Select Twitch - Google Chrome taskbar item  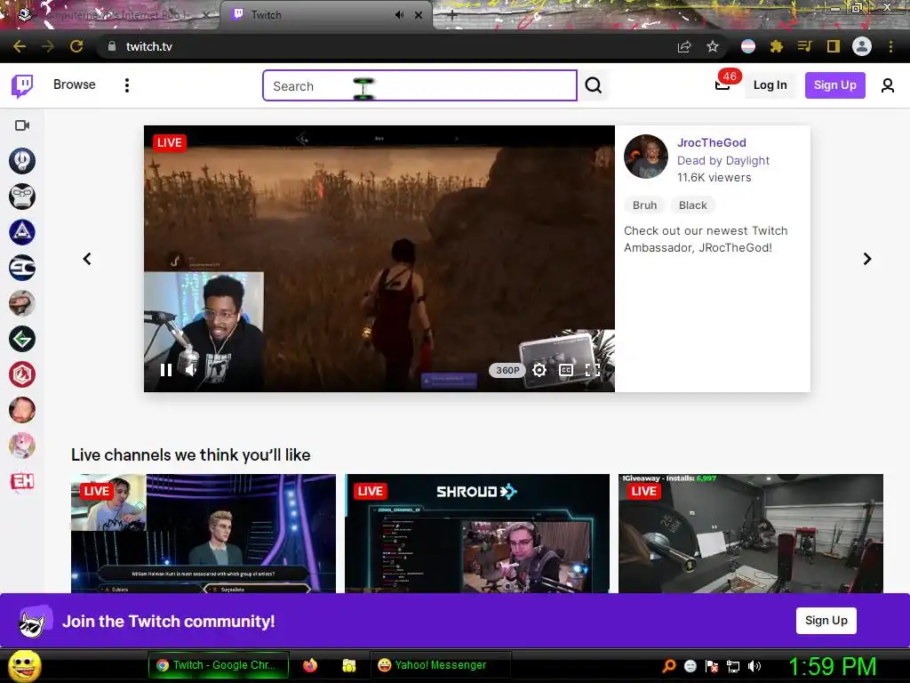[x=219, y=665]
